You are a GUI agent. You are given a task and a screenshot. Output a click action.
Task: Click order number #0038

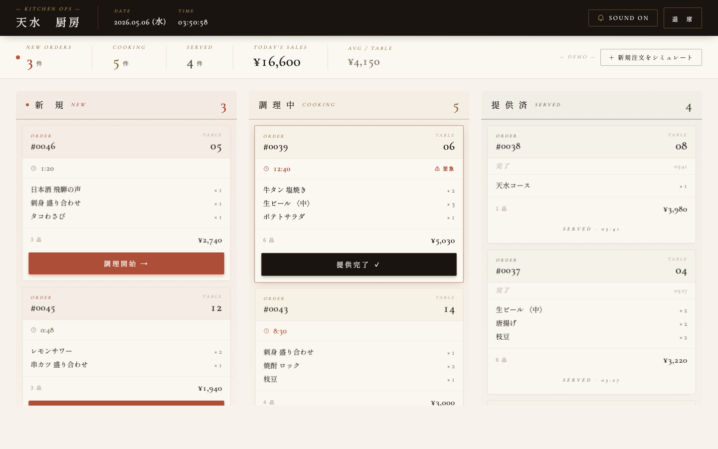(508, 146)
